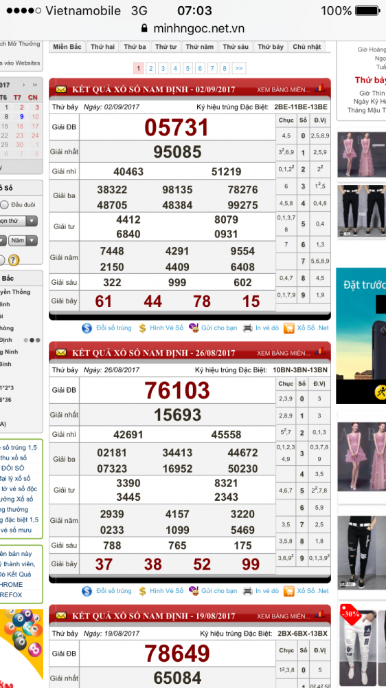Click the yellow question mark help icon
The image size is (386, 688).
(x=14, y=260)
